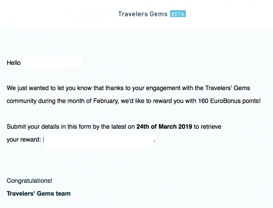Viewport: 273px width, 208px height.
Task: Click the "your reward:" label
Action: click(24, 139)
